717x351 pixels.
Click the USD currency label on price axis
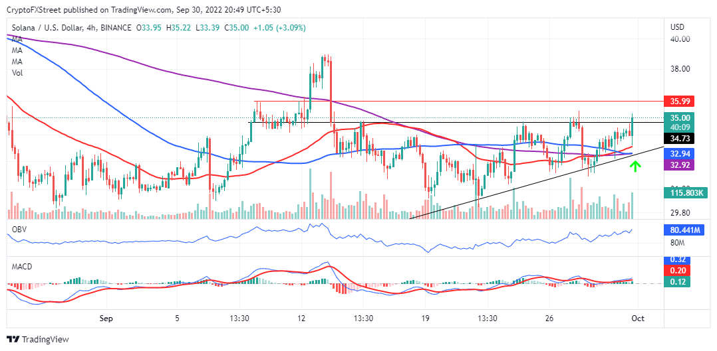pyautogui.click(x=677, y=27)
